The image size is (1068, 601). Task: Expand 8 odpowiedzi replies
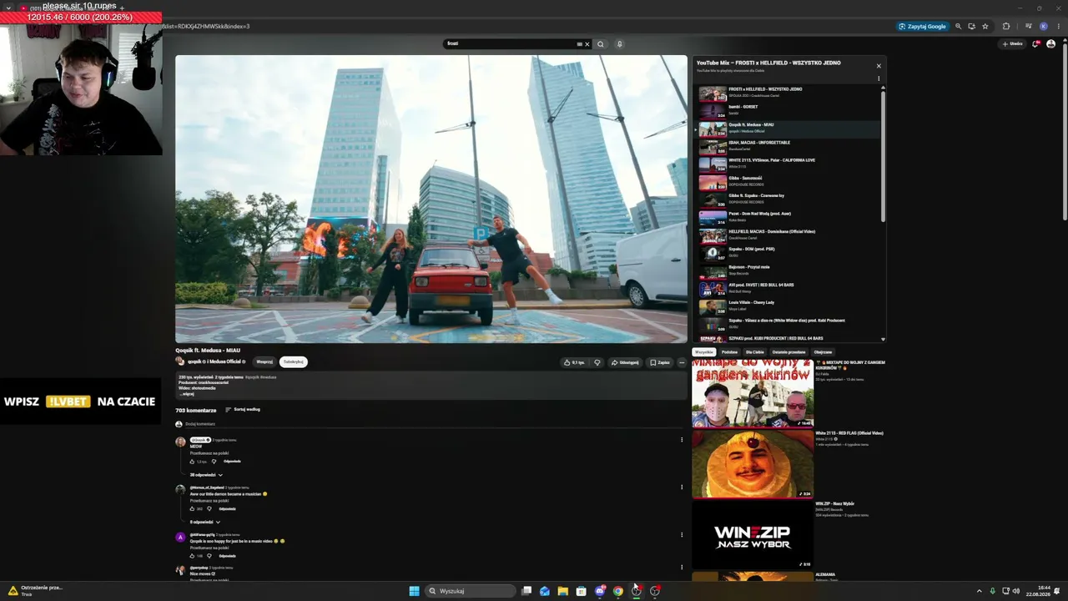[204, 522]
